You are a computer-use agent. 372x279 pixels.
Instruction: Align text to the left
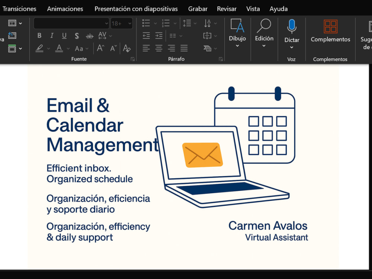(x=146, y=48)
